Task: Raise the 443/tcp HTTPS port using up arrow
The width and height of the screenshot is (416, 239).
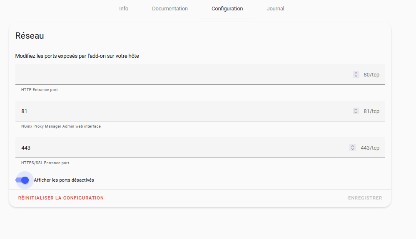Action: (353, 146)
